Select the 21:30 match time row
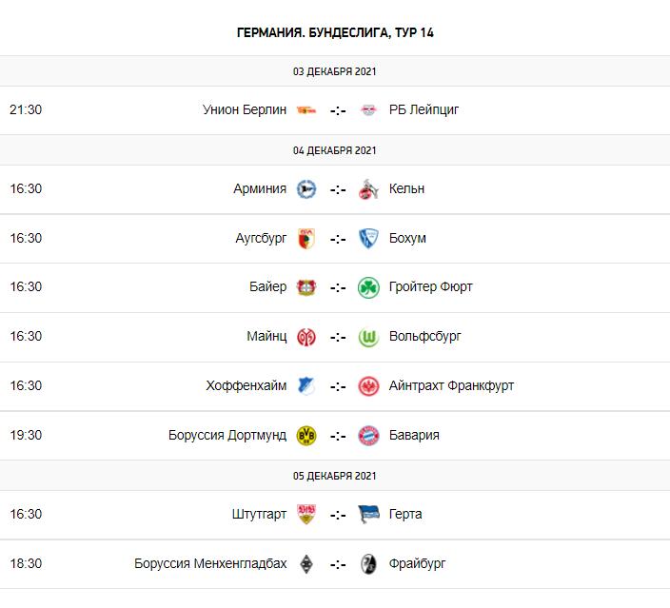670x608 pixels. click(x=26, y=109)
